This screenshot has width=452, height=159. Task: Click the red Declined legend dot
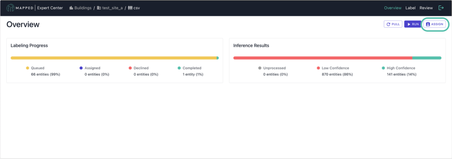pos(130,68)
